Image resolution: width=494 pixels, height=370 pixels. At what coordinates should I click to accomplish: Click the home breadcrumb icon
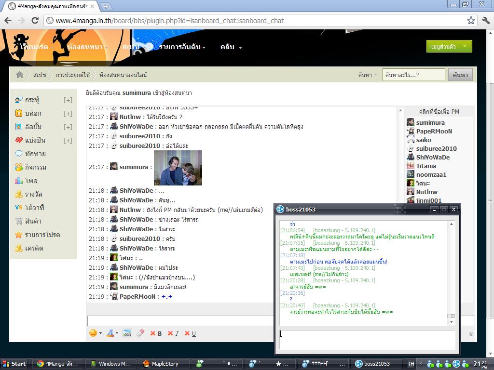(x=19, y=75)
